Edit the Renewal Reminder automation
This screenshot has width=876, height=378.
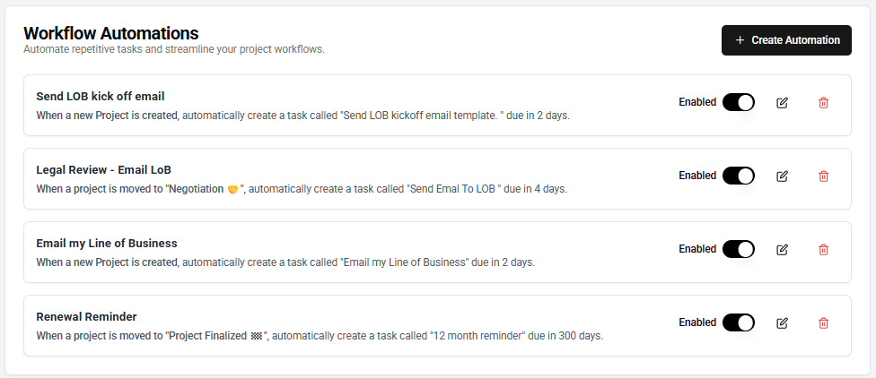[x=782, y=322]
